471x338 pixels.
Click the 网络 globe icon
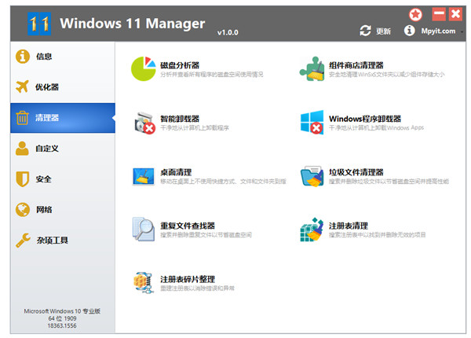click(23, 210)
